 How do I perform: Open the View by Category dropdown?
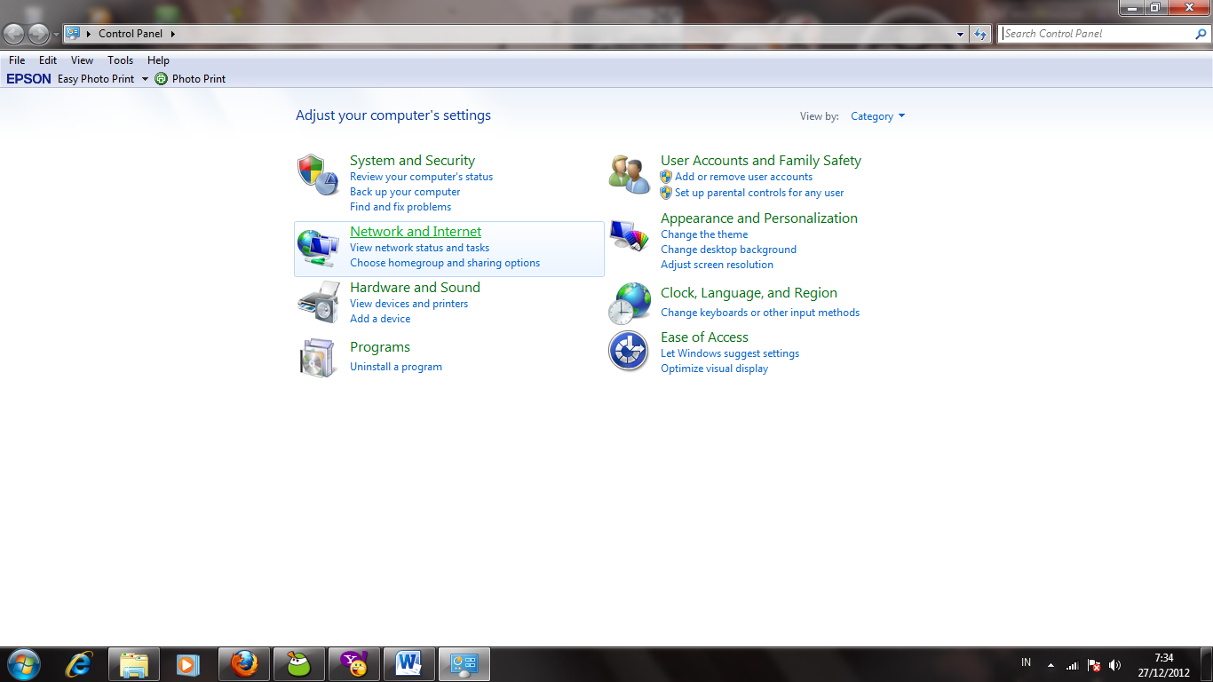pyautogui.click(x=877, y=115)
